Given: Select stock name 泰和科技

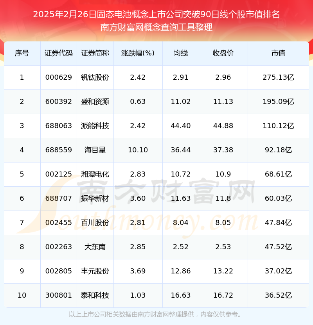Looking at the screenshot, I should [95, 295].
